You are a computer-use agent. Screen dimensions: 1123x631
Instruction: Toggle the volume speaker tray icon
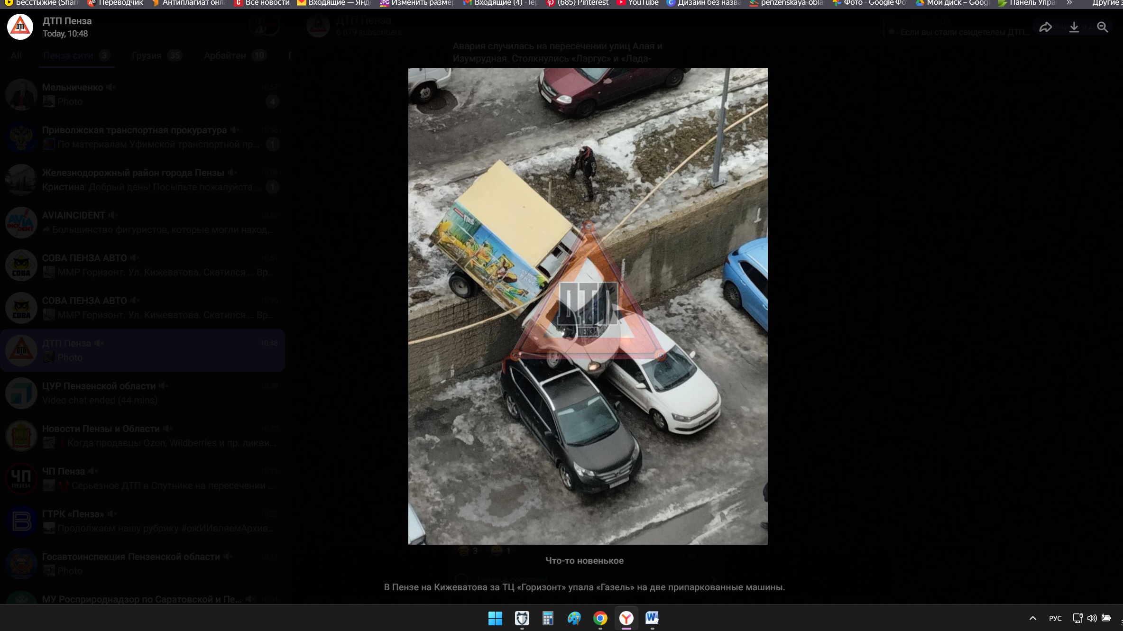click(1092, 618)
